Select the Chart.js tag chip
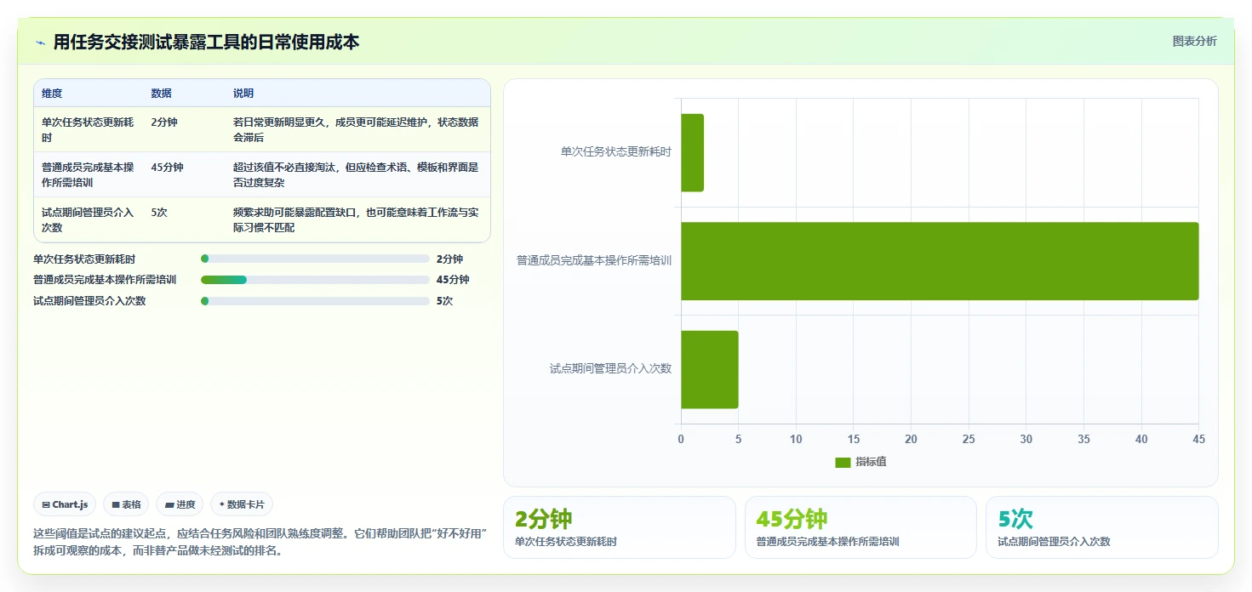This screenshot has height=592, width=1252. pyautogui.click(x=66, y=504)
